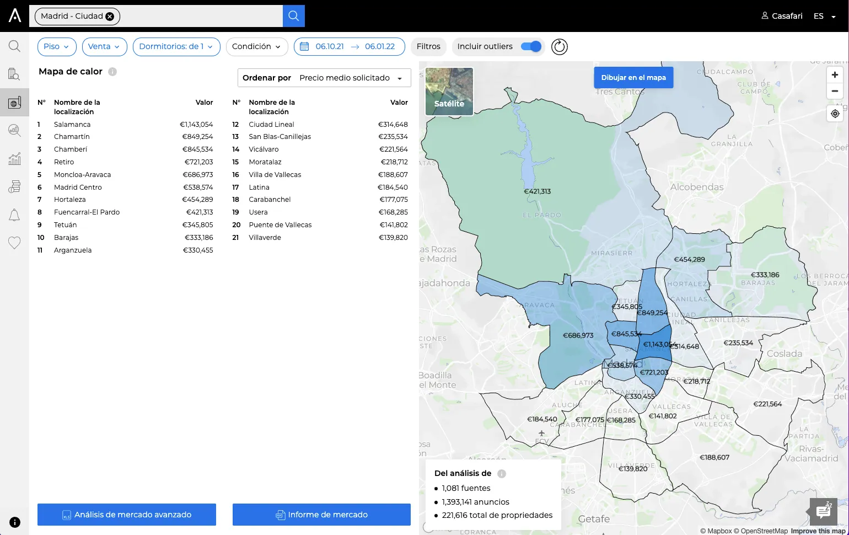Image resolution: width=849 pixels, height=535 pixels.
Task: Click the info circle at sidebar bottom
Action: (15, 522)
